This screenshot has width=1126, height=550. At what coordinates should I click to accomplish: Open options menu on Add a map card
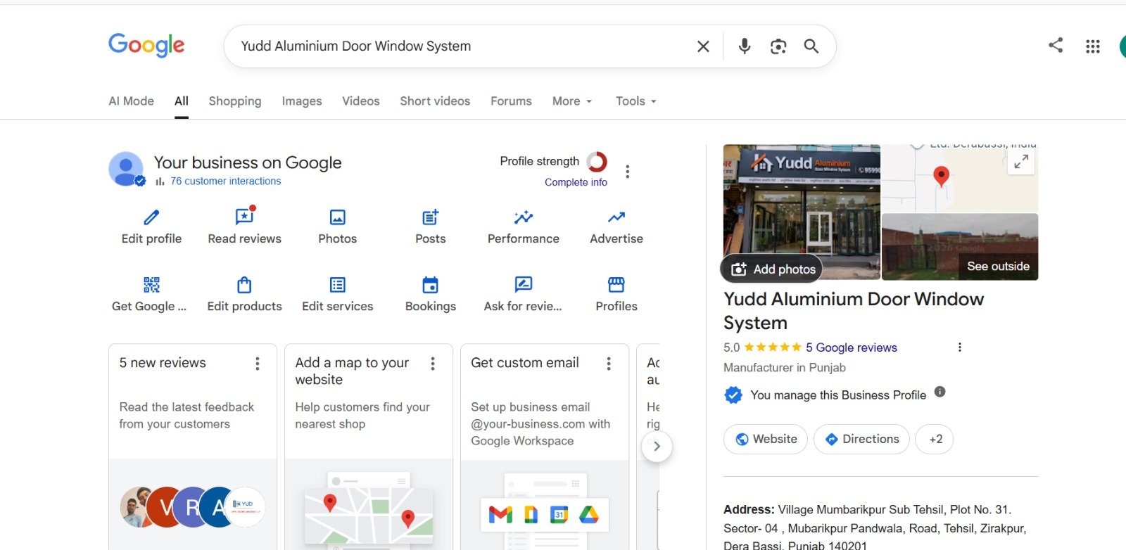pos(433,364)
